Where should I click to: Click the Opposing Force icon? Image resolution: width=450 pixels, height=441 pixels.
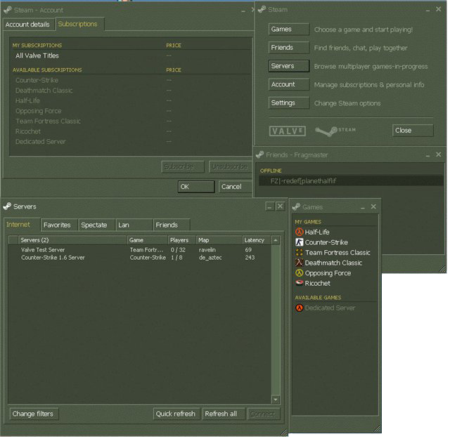tap(299, 273)
